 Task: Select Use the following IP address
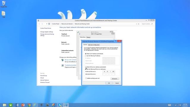pyautogui.click(x=85, y=56)
